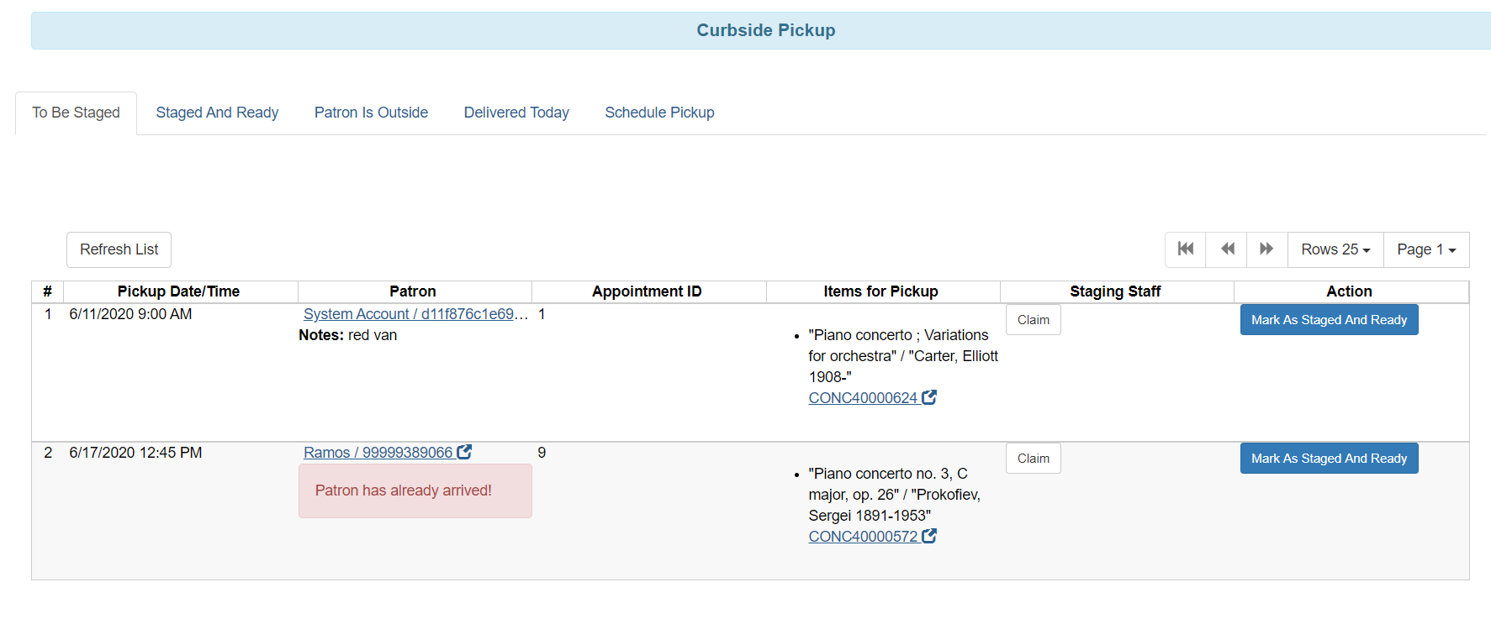Expand the Page 1 selector

coord(1425,249)
